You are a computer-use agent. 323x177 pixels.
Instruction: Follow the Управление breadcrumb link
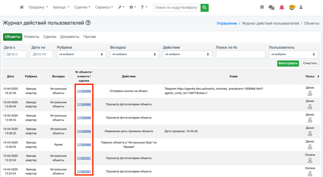pos(227,23)
